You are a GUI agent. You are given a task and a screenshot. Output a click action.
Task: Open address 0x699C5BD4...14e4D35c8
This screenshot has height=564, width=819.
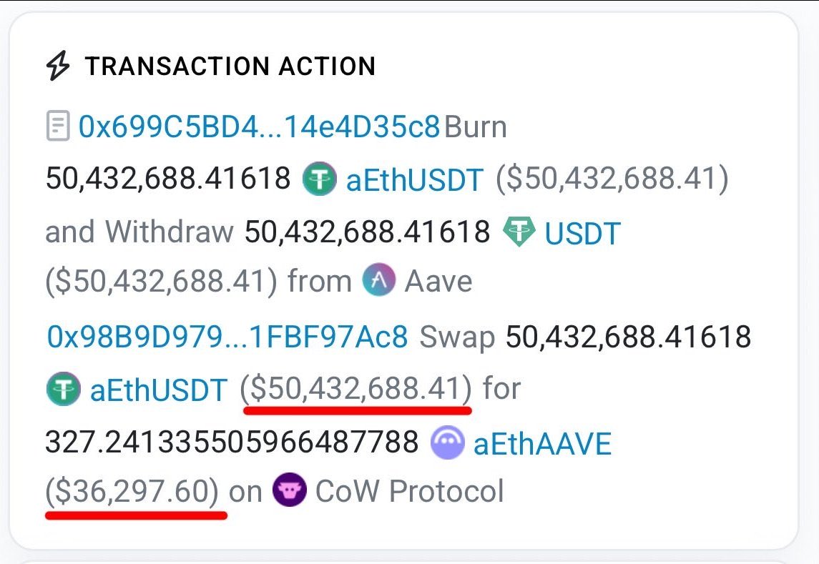(259, 127)
